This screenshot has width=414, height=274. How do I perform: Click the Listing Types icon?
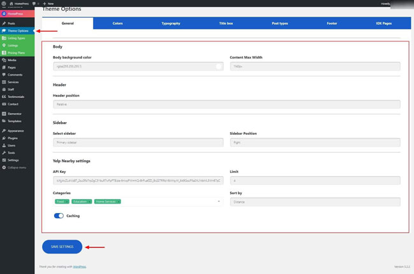click(x=4, y=38)
